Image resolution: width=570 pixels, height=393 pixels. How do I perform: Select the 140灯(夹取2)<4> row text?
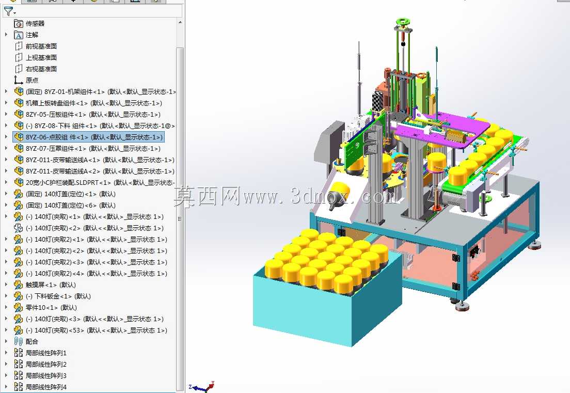(x=97, y=273)
